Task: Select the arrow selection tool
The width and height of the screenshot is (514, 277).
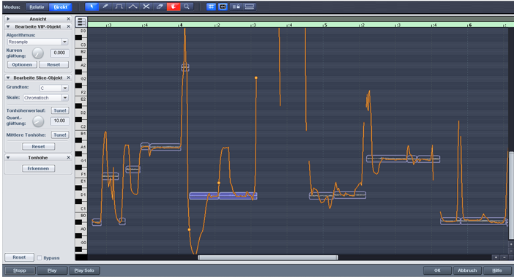Action: [x=92, y=7]
